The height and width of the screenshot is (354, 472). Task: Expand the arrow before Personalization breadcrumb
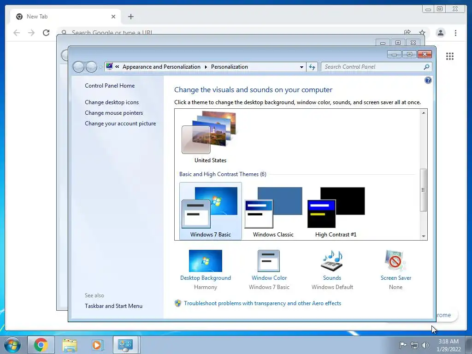pyautogui.click(x=206, y=67)
